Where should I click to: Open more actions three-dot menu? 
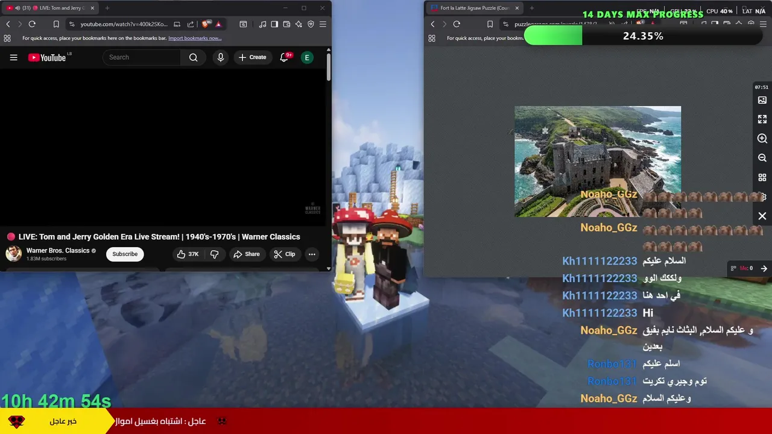[312, 254]
